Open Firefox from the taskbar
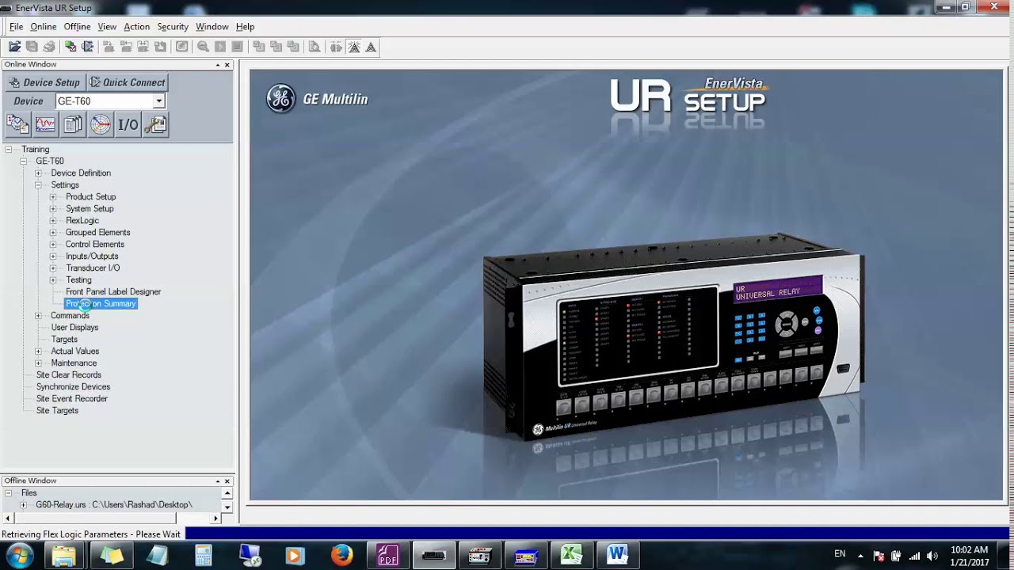The height and width of the screenshot is (570, 1014). point(342,555)
